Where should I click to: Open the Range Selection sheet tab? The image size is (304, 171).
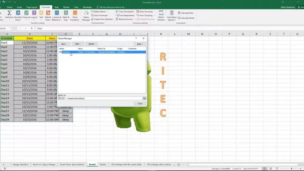[20, 165]
